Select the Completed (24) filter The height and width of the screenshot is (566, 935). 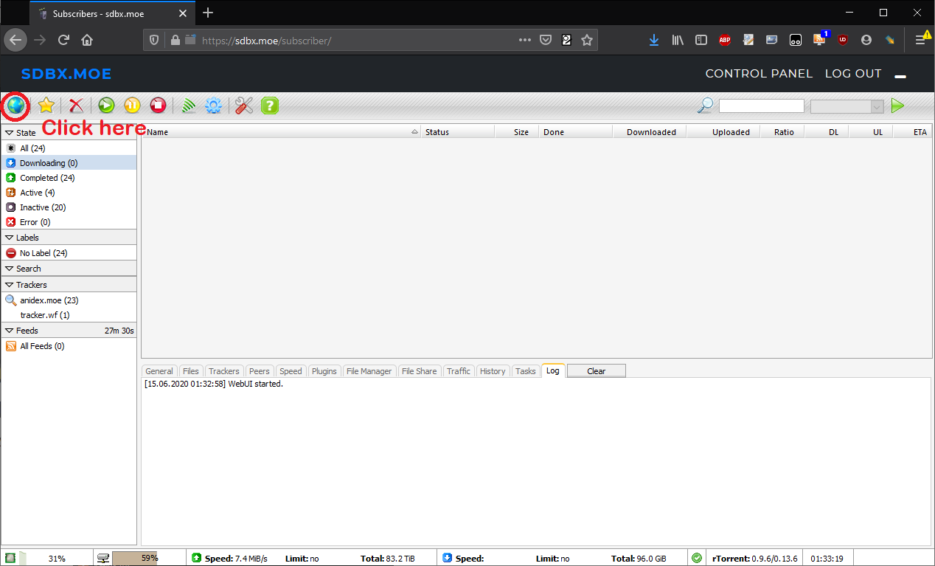click(x=69, y=178)
